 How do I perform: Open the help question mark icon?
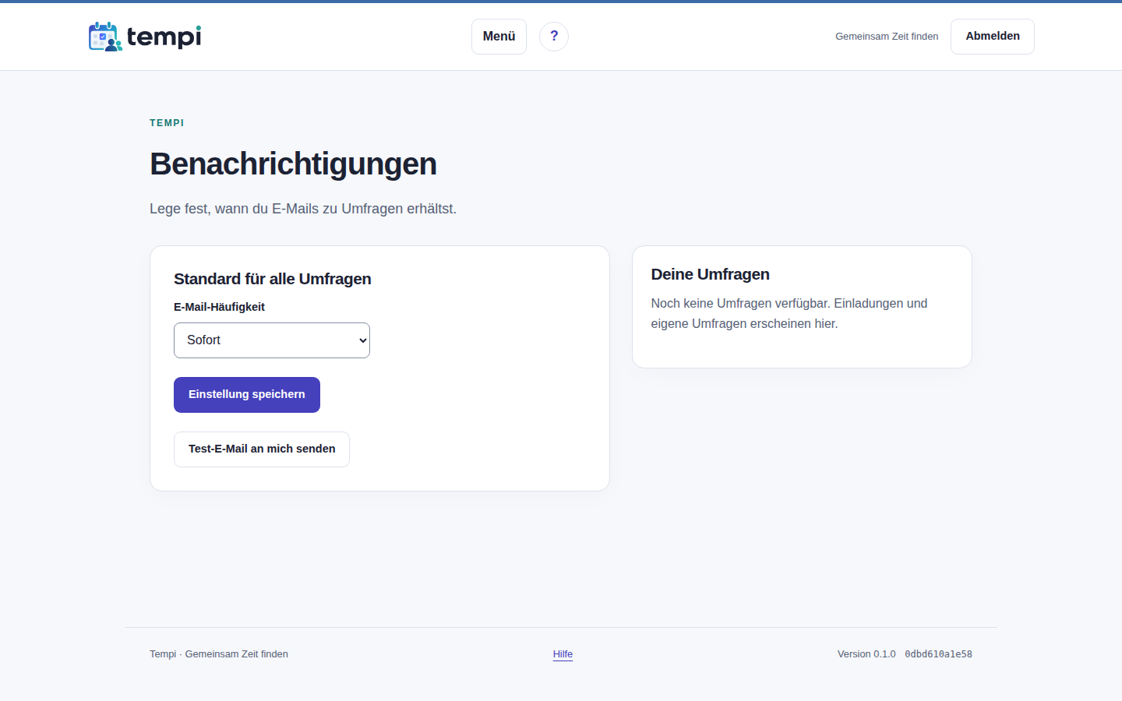pos(554,37)
